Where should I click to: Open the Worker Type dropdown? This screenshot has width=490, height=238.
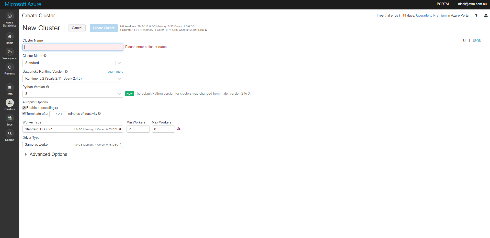click(73, 129)
